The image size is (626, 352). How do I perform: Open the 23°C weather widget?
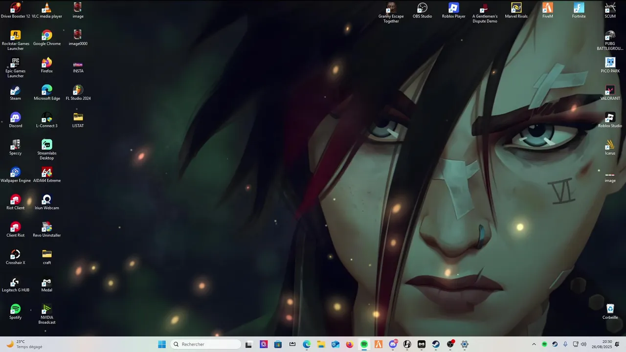coord(24,344)
